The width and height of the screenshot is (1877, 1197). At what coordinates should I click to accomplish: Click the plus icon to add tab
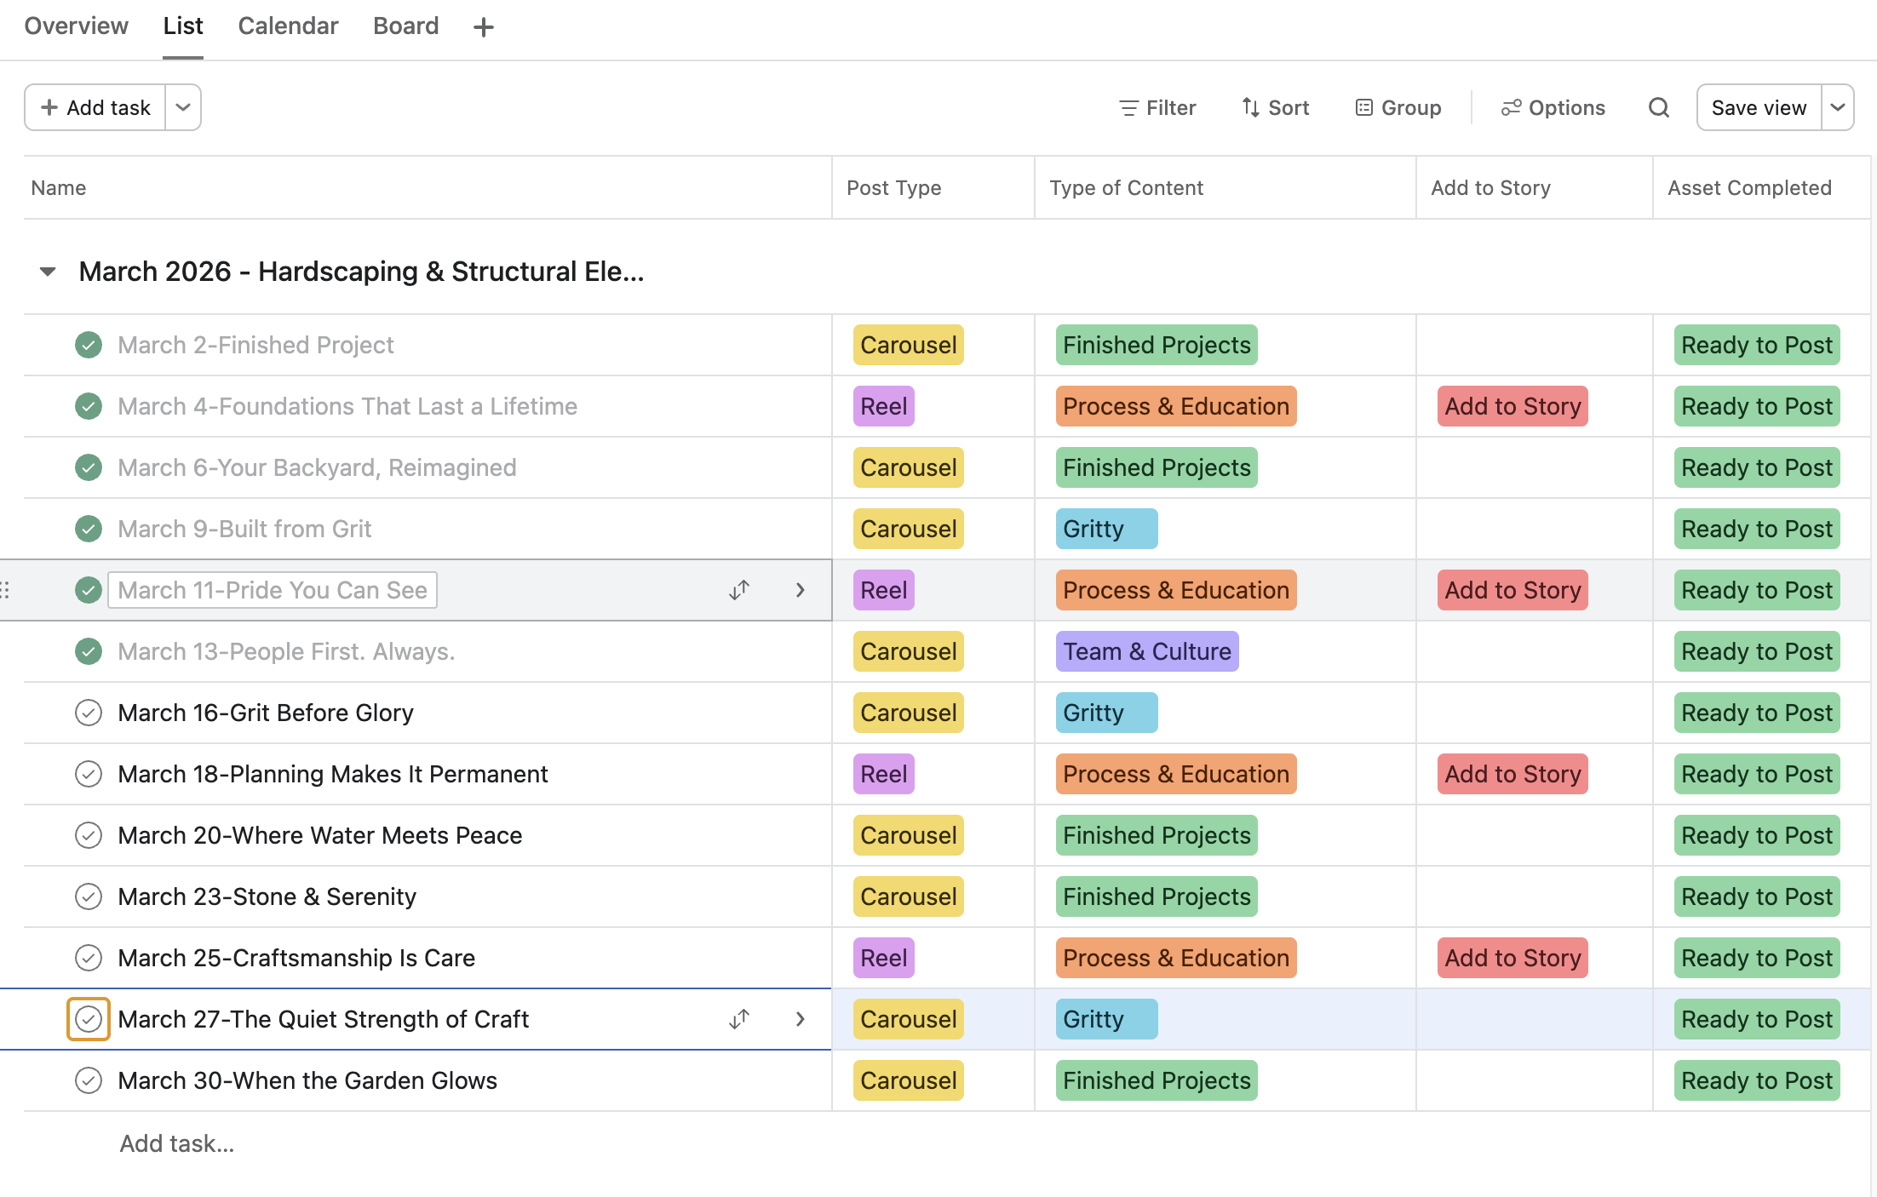483,27
